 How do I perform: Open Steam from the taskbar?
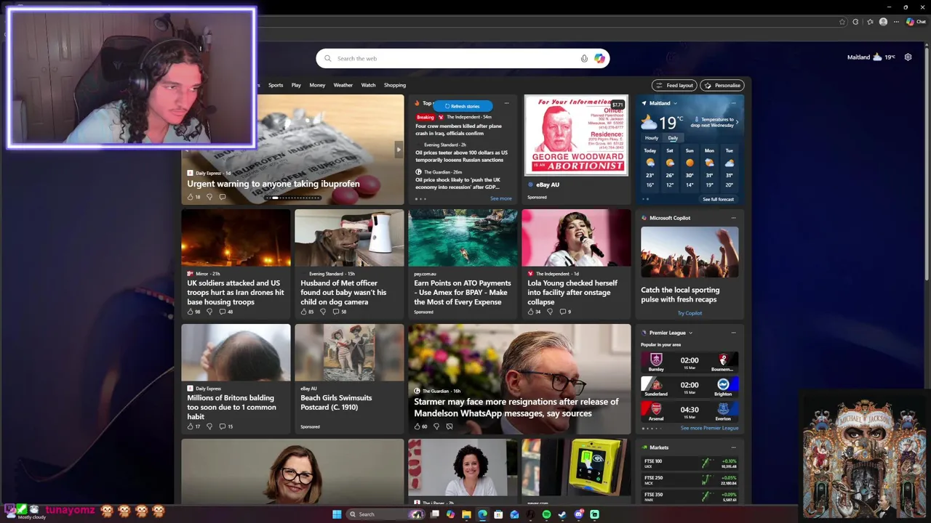tap(562, 514)
